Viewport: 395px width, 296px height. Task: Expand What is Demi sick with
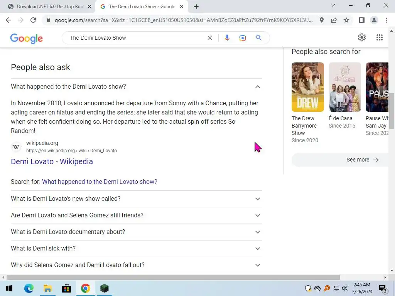coord(137,249)
